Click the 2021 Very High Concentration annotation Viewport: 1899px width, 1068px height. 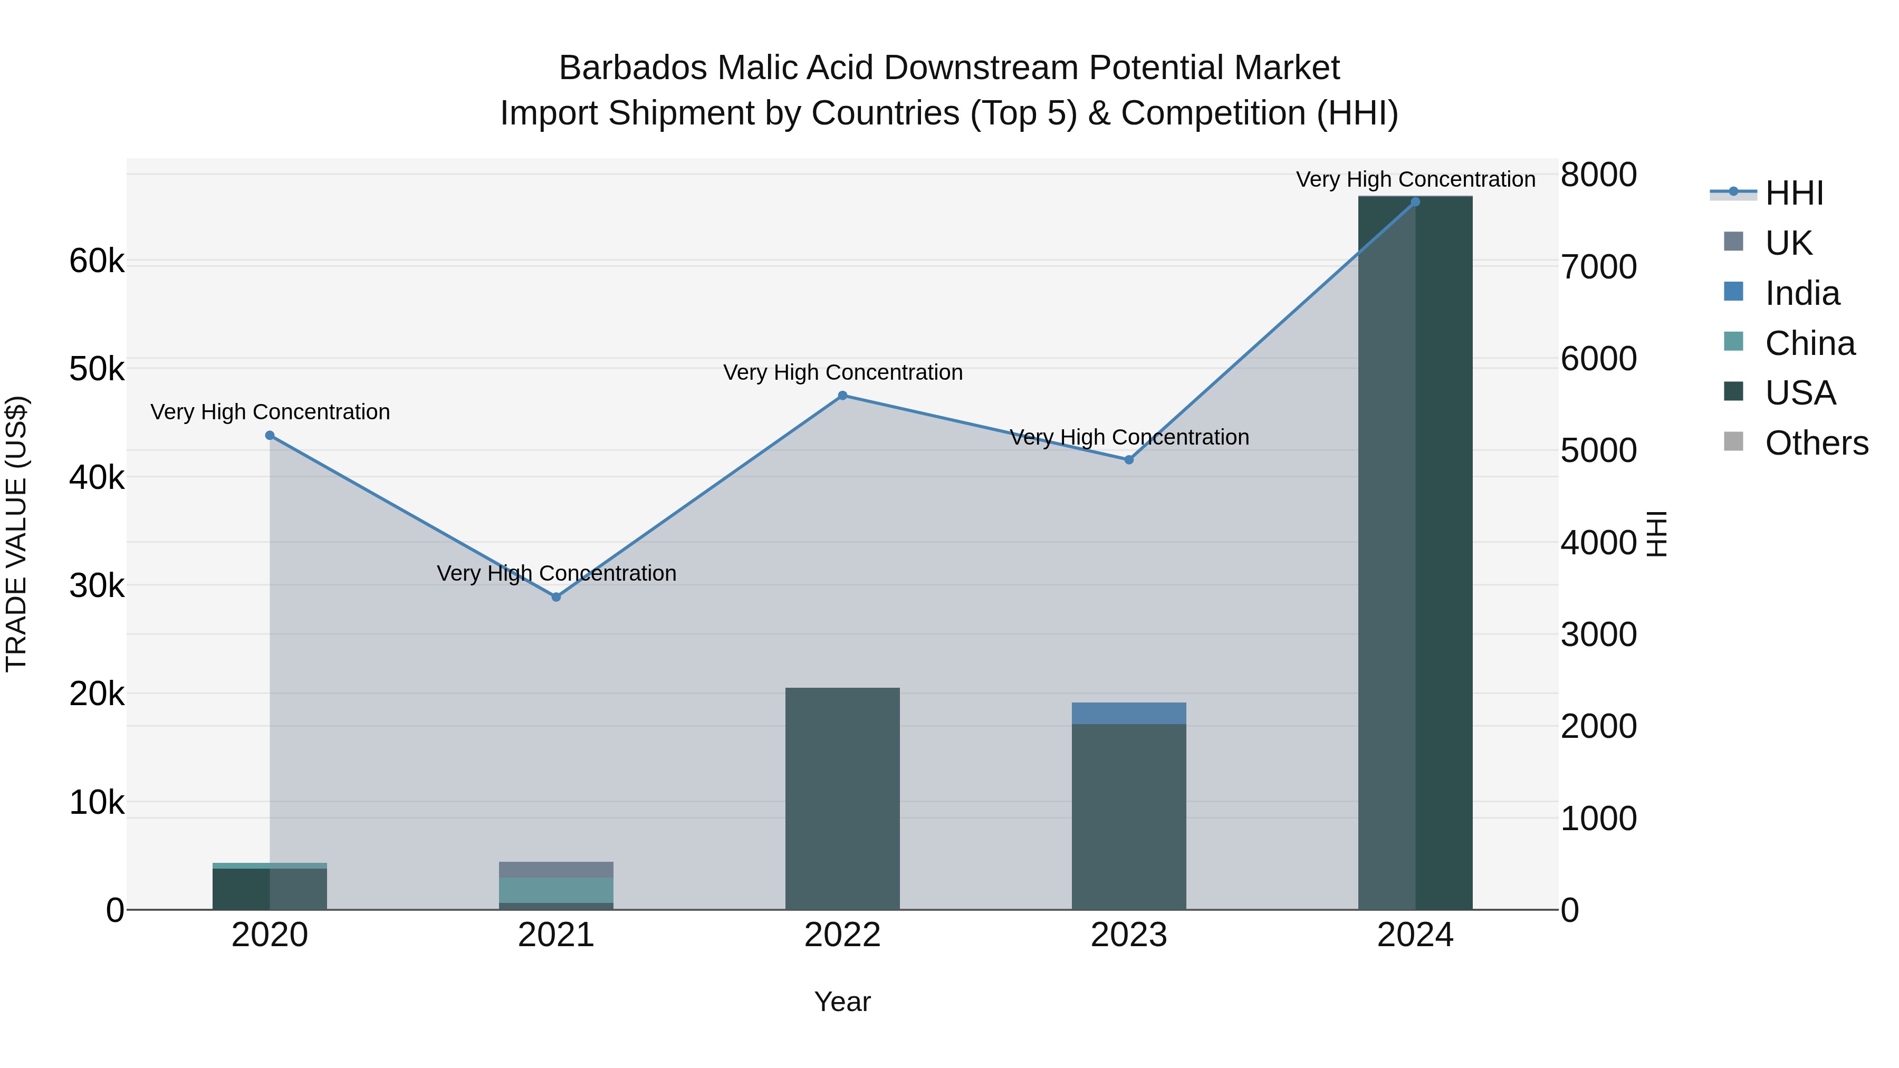(557, 573)
